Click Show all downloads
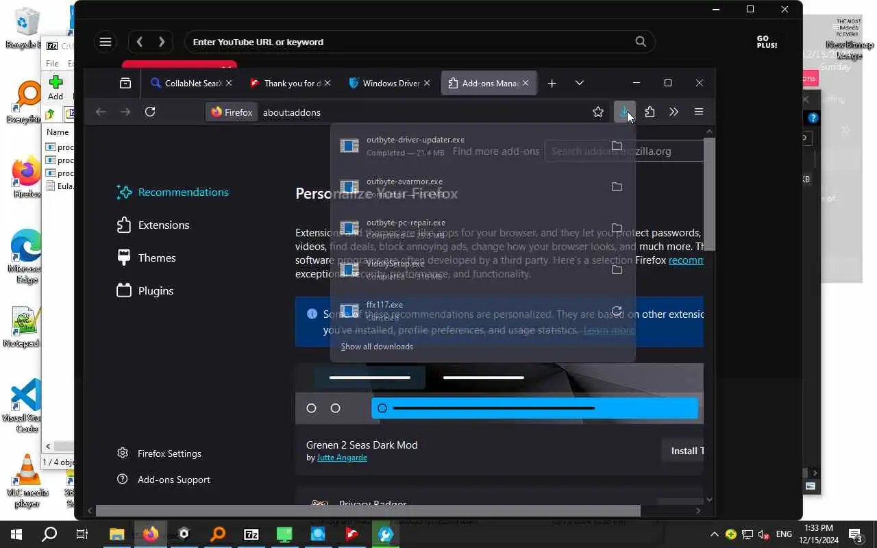This screenshot has height=548, width=877. (x=377, y=347)
